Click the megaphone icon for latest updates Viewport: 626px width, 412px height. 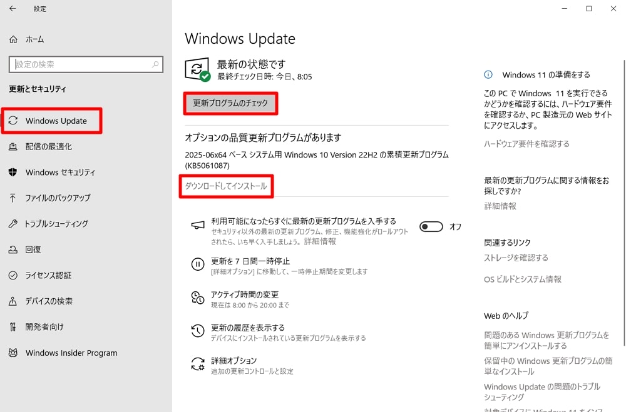[198, 225]
